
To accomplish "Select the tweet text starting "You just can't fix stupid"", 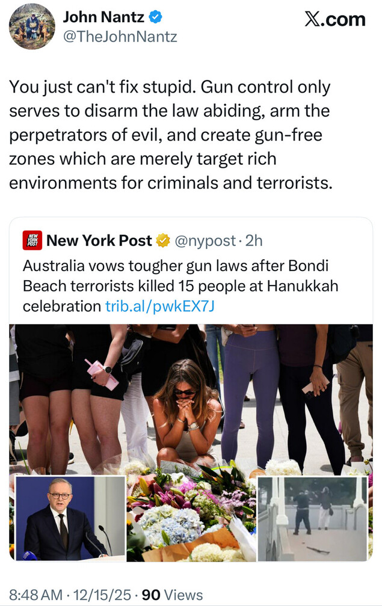I will pos(171,135).
